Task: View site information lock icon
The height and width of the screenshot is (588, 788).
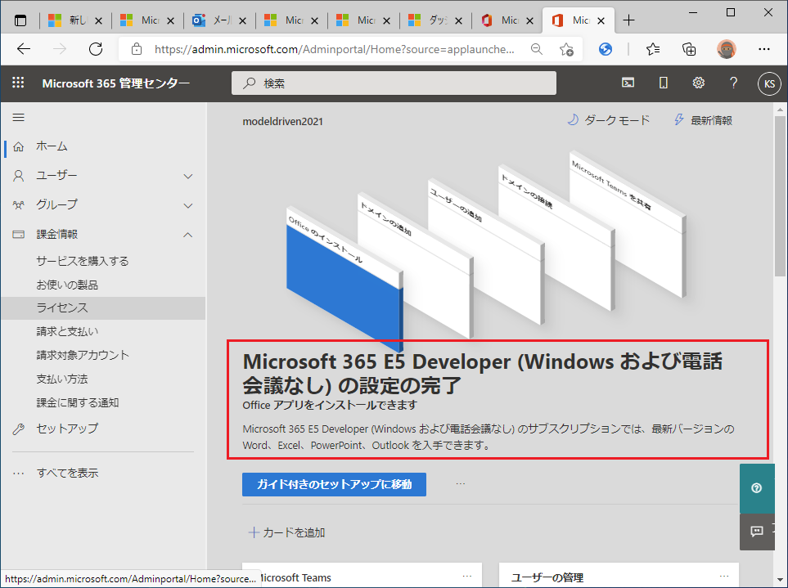Action: pyautogui.click(x=136, y=49)
